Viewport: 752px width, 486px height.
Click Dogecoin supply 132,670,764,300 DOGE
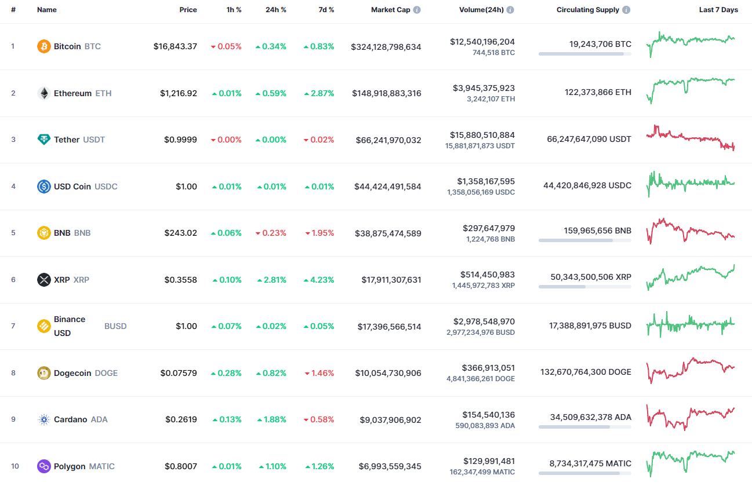(x=586, y=372)
